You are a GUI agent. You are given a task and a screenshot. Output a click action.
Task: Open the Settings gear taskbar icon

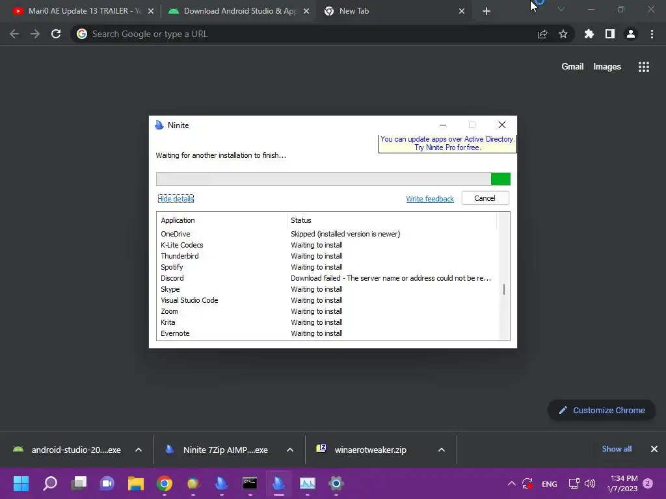[336, 483]
